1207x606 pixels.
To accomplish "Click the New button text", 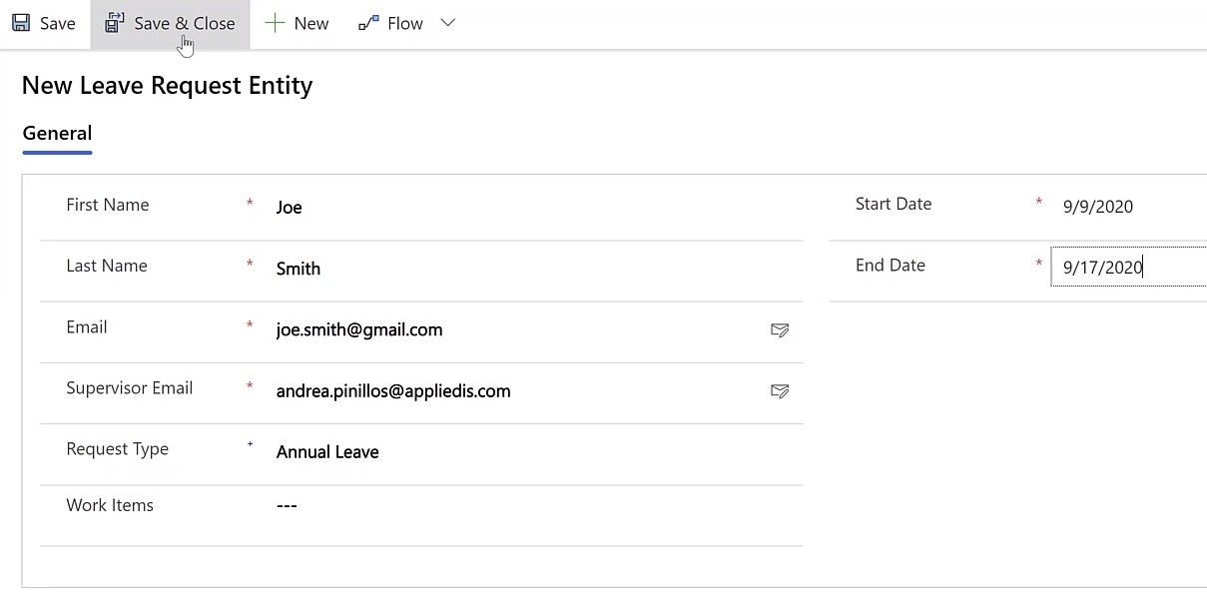I will 311,23.
